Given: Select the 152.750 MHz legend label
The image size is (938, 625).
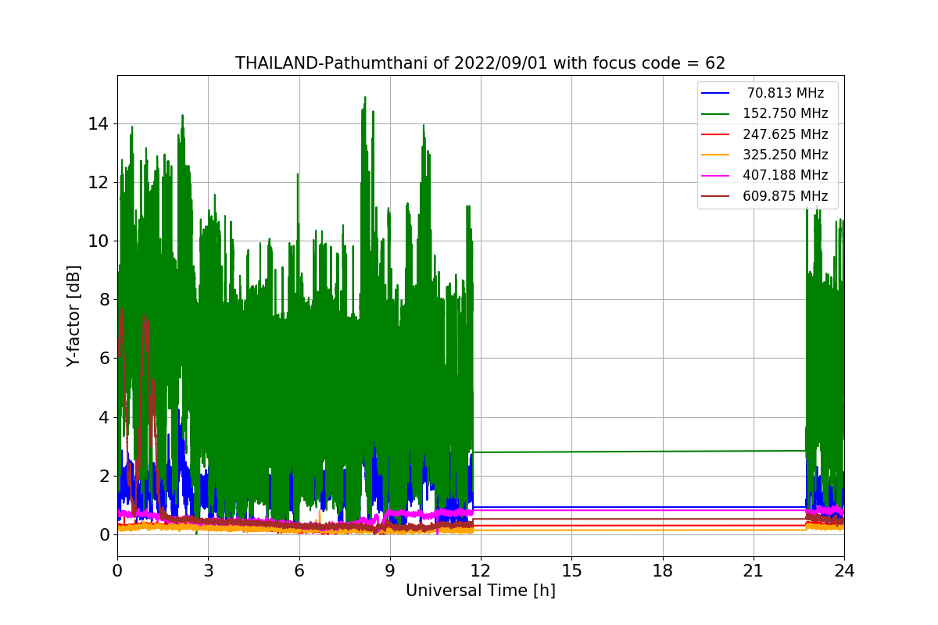Looking at the screenshot, I should [x=786, y=113].
